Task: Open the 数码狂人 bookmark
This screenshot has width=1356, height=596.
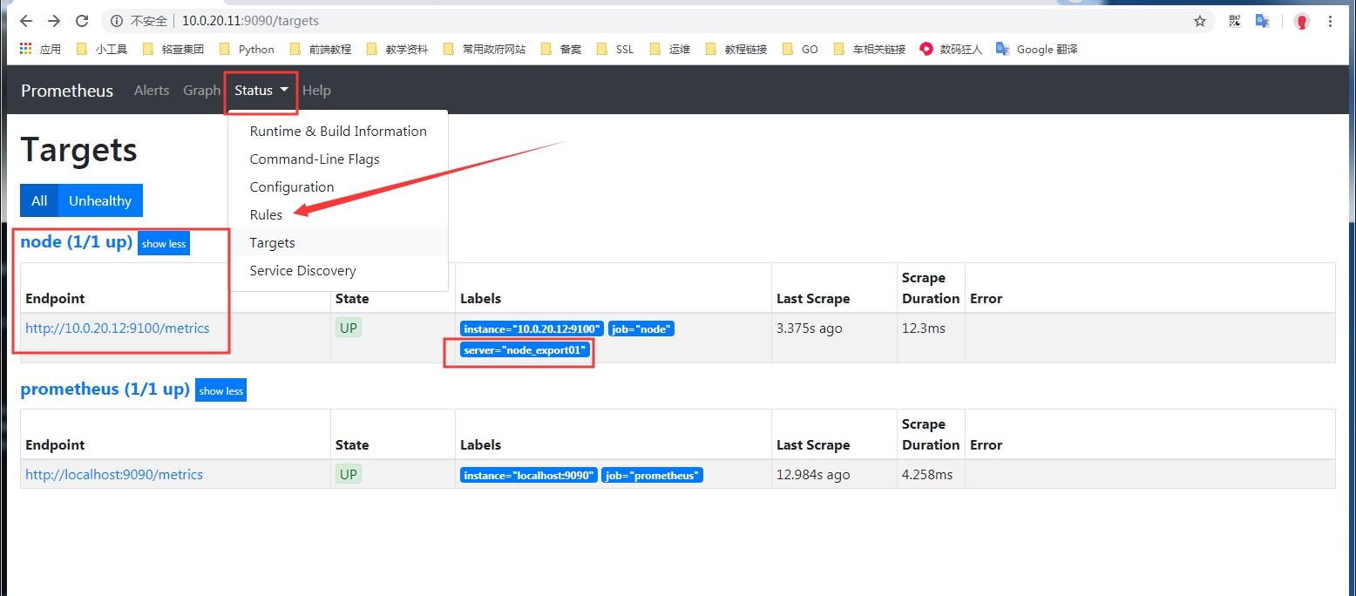Action: pyautogui.click(x=951, y=49)
